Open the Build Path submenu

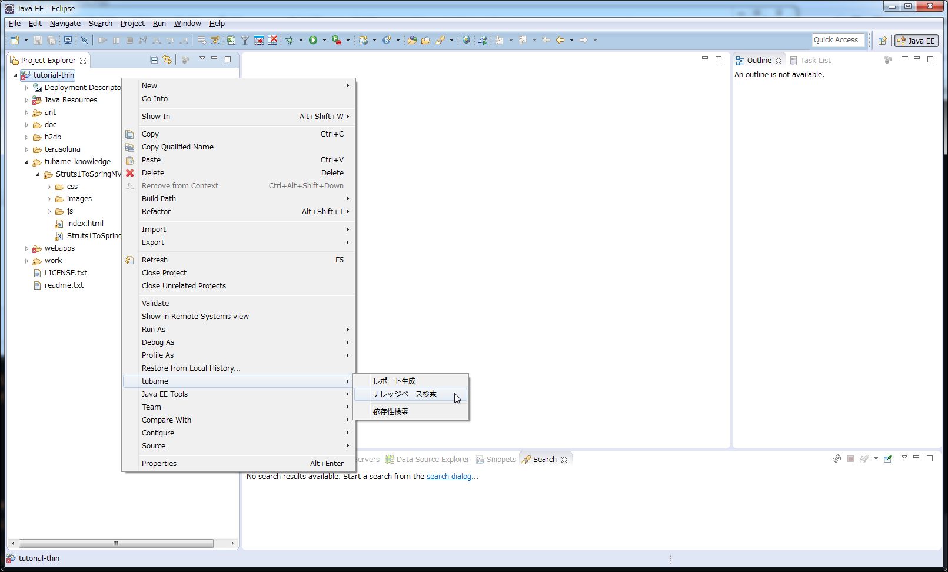pos(239,199)
